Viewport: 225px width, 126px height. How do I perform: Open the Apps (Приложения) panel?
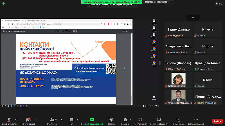[140, 120]
